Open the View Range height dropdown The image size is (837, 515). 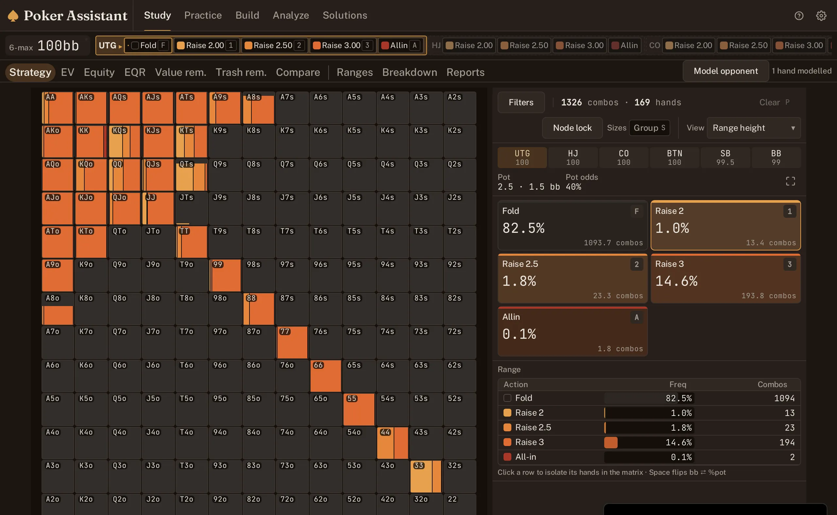tap(754, 128)
